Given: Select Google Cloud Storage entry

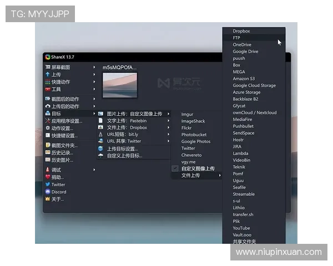Looking at the screenshot, I should pos(254,85).
